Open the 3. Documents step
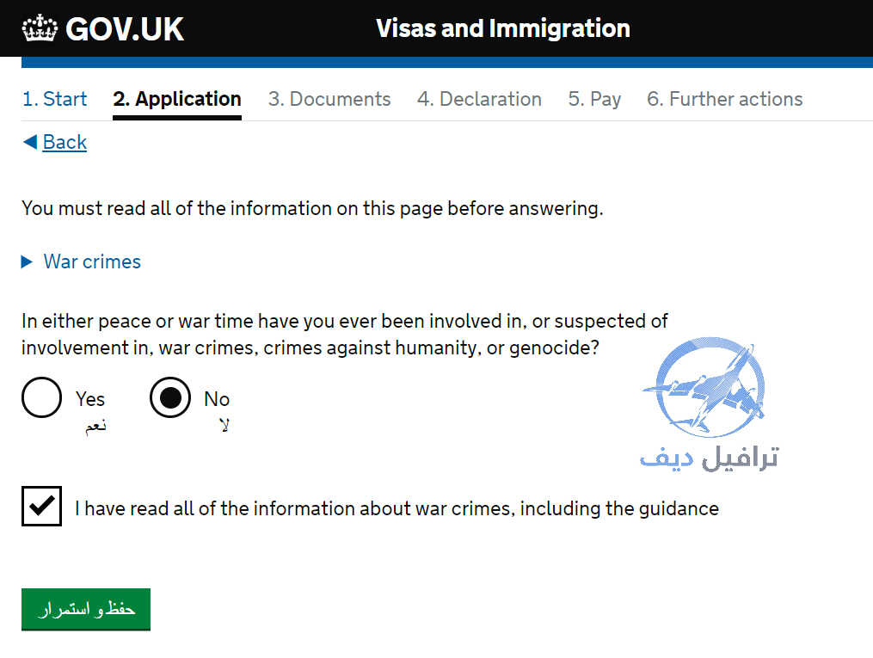Viewport: 873px width, 658px height. (329, 99)
